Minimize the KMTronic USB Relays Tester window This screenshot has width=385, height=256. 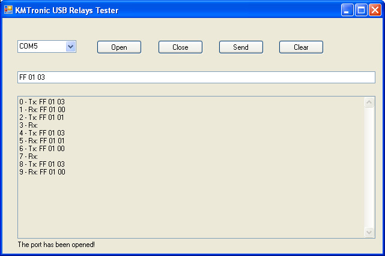point(347,10)
